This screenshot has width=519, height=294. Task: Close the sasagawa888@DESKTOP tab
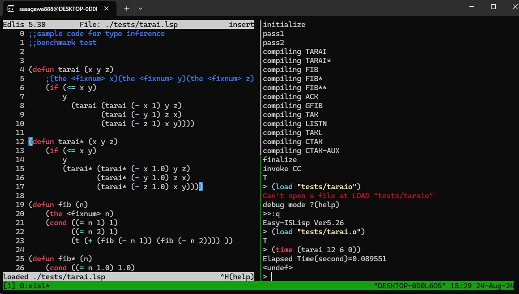[106, 9]
